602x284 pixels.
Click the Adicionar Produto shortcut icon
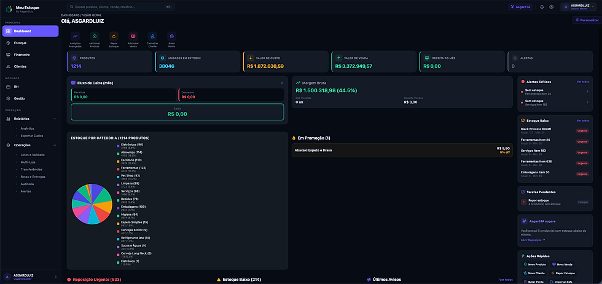tap(95, 36)
